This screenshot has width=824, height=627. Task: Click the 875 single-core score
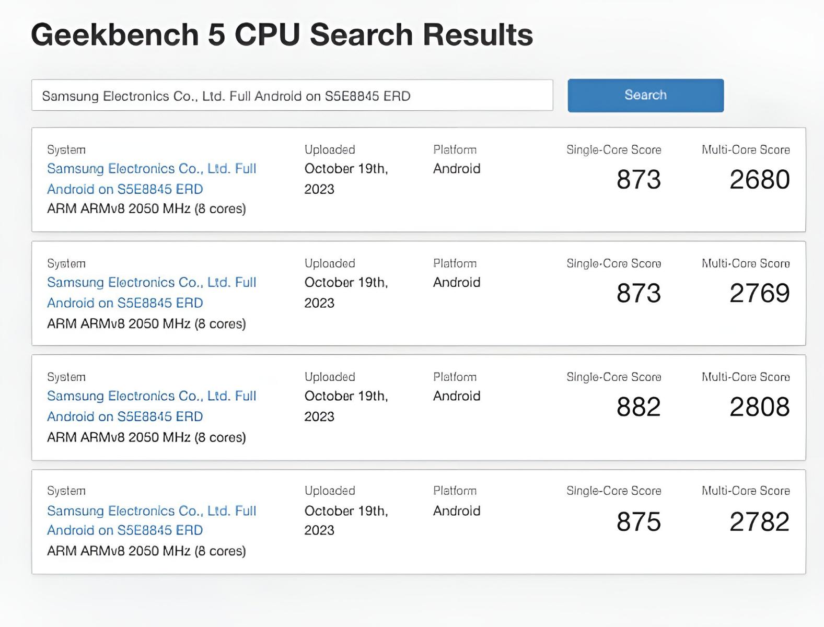(x=639, y=521)
